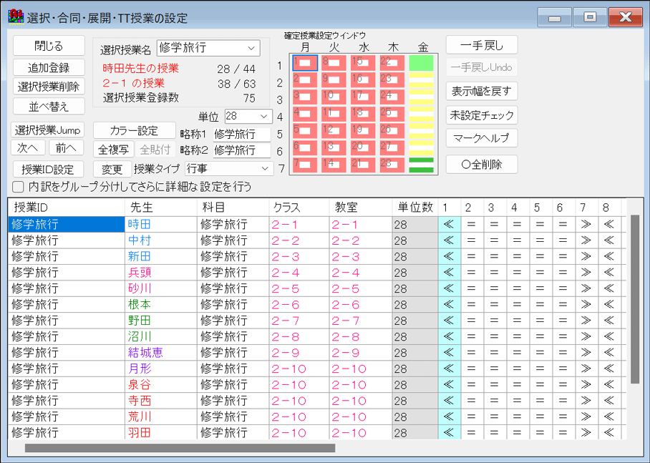The height and width of the screenshot is (463, 650).
Task: Click the ≪ mark in 時田's row
Action: (447, 223)
